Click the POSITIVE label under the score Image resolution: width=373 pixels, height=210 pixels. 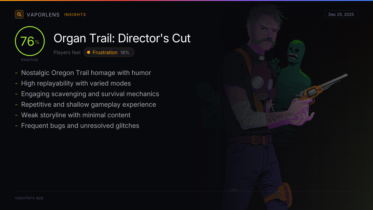(30, 60)
